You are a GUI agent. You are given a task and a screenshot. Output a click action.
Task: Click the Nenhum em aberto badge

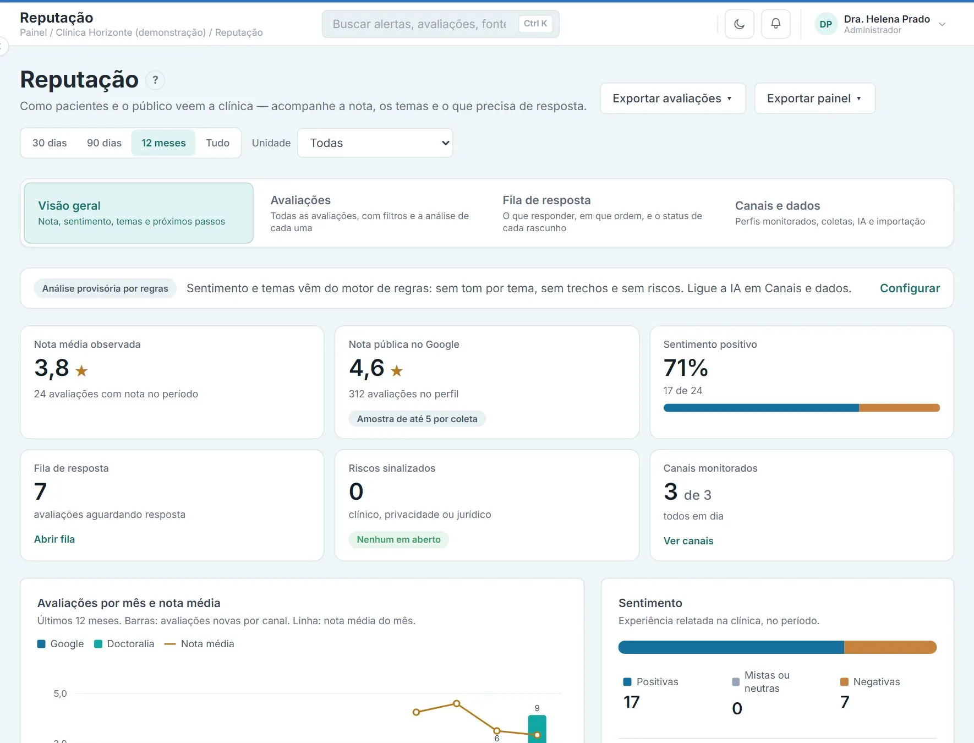(x=398, y=539)
